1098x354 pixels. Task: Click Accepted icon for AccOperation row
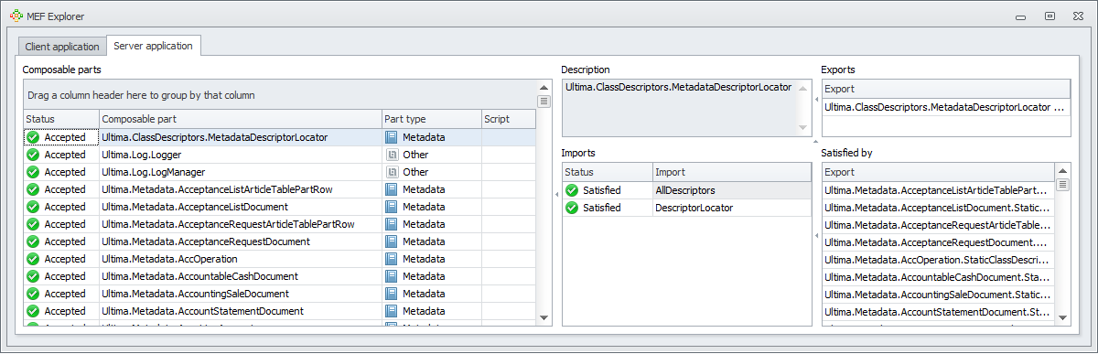pyautogui.click(x=34, y=259)
